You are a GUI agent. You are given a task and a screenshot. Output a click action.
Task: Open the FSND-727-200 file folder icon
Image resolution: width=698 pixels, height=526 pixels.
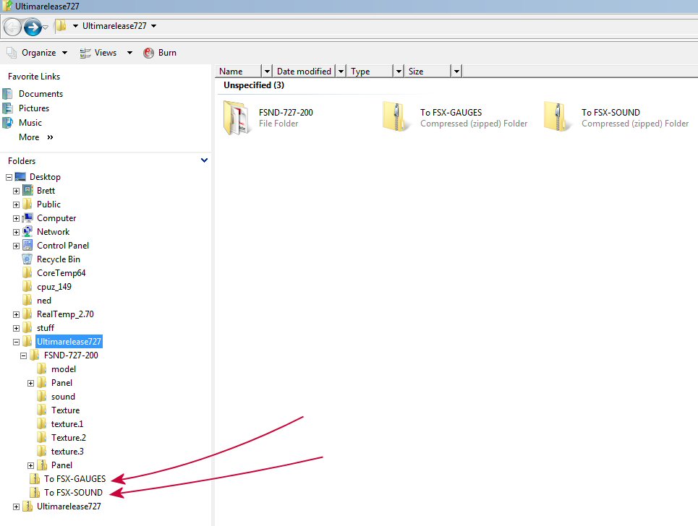[237, 118]
